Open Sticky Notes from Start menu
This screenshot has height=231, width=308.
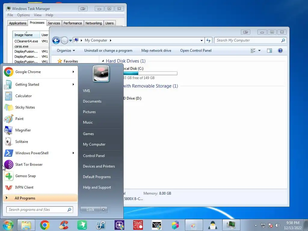[x=40, y=107]
